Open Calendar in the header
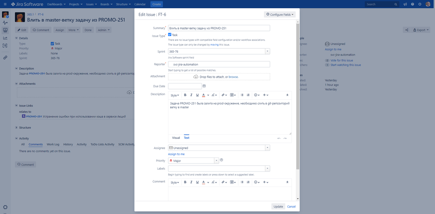435x214 pixels. click(x=140, y=4)
